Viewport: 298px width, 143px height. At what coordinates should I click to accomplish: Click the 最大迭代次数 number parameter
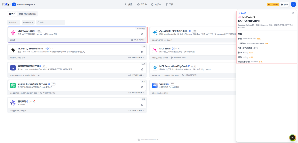pos(250,62)
